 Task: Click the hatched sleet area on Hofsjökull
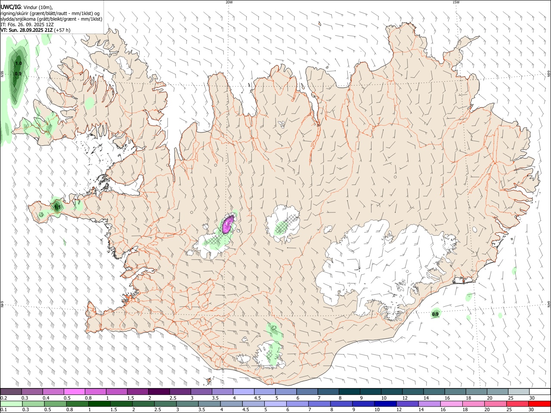click(285, 224)
